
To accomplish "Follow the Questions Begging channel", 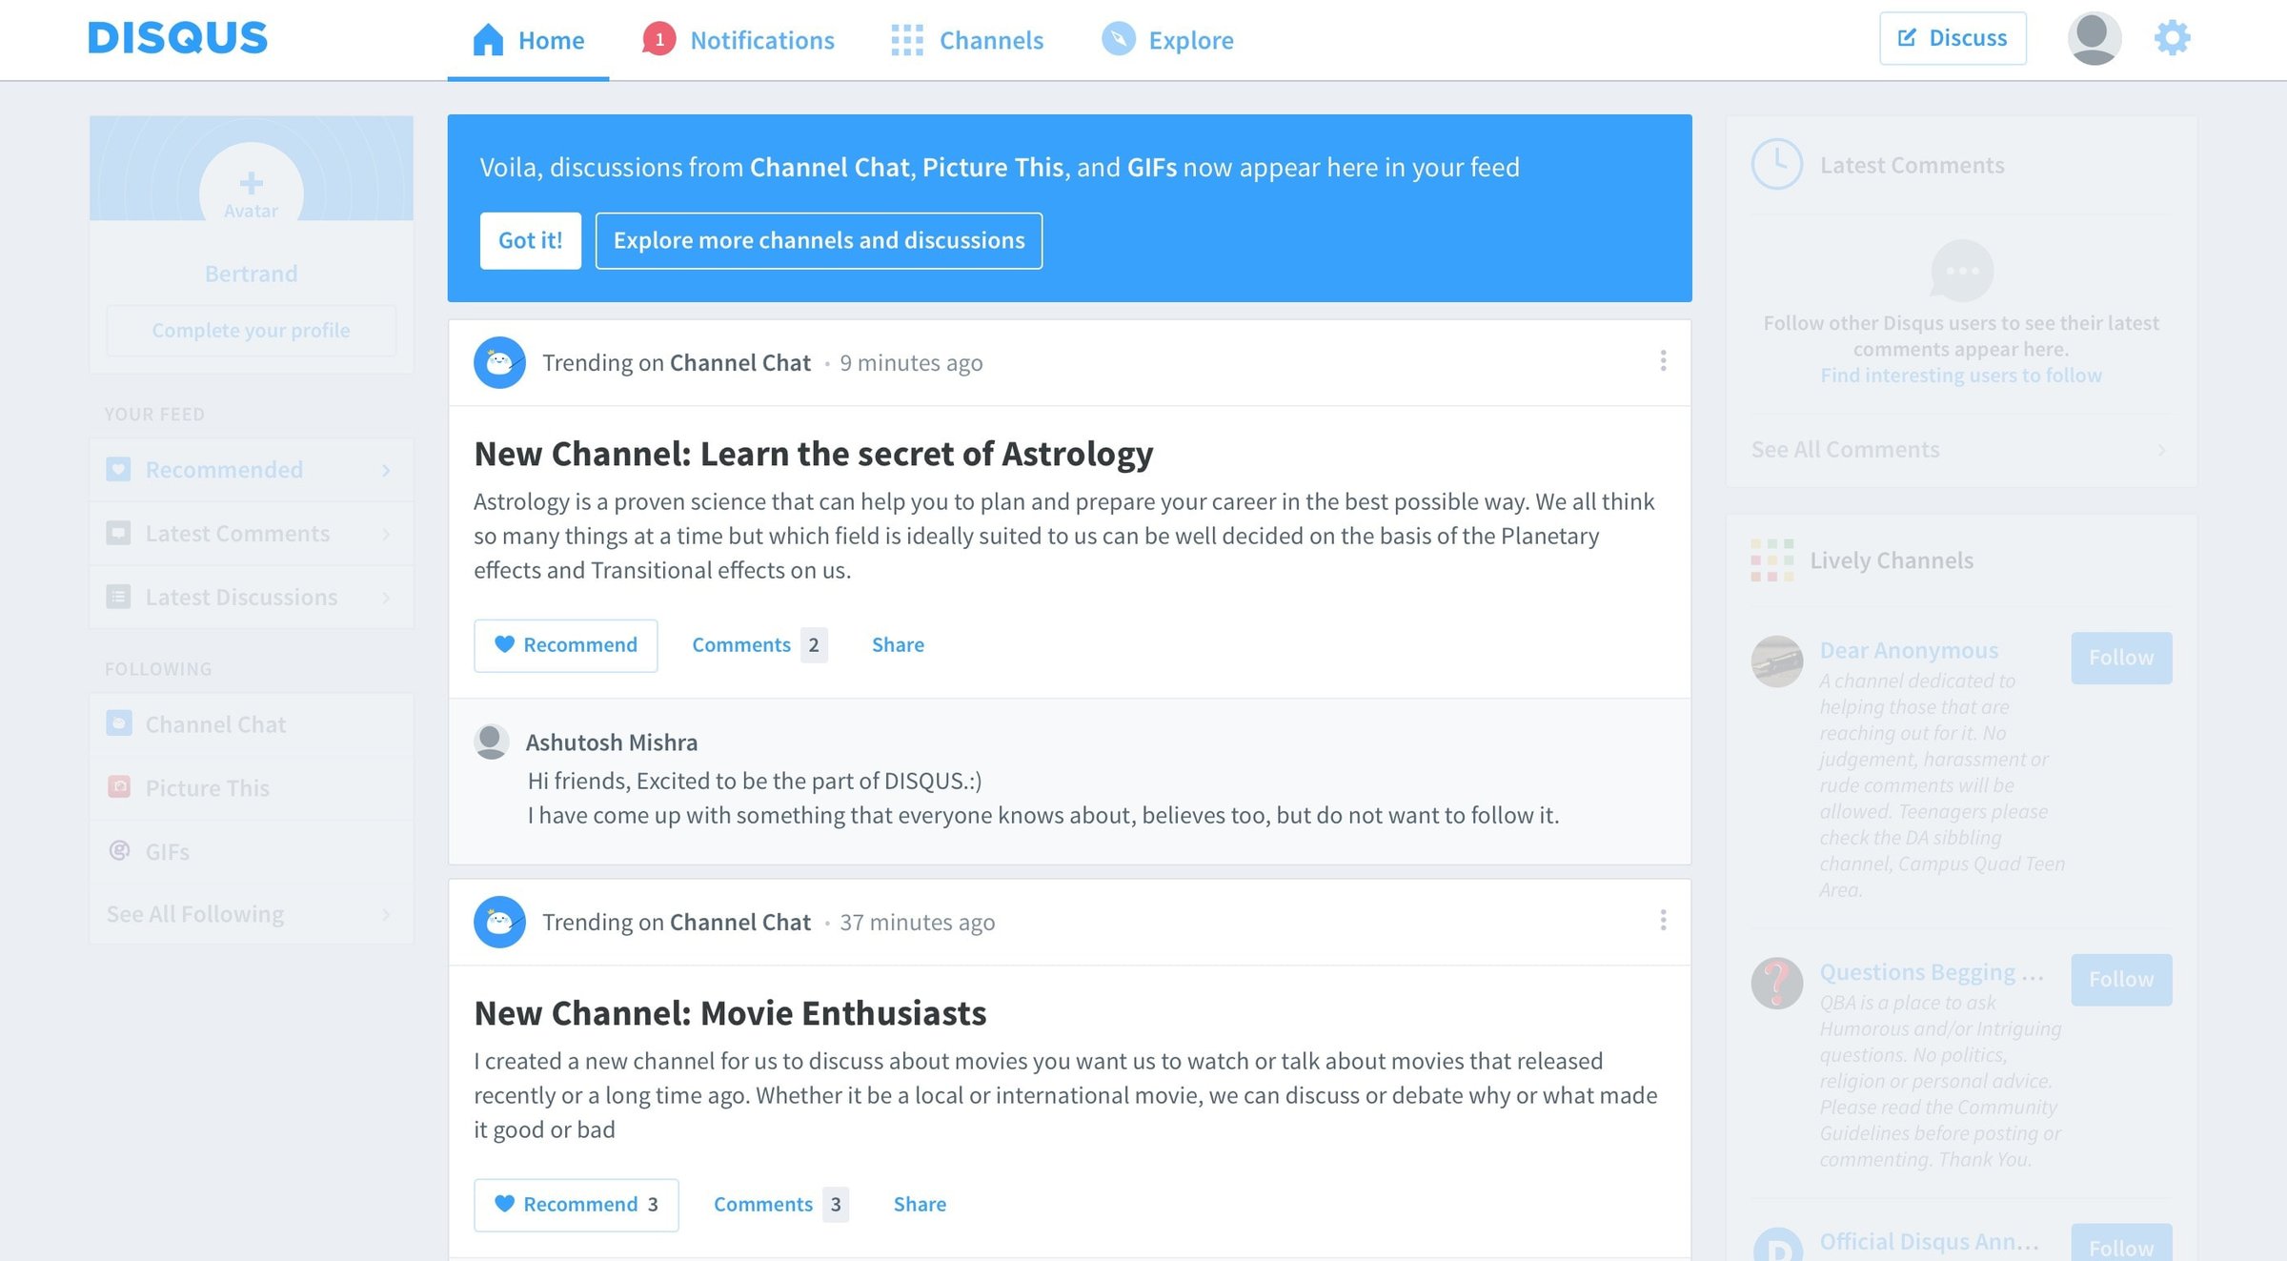I will click(x=2121, y=980).
